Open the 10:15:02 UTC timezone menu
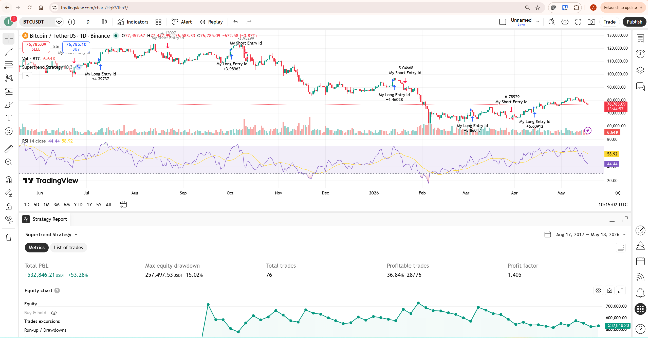Viewport: 648px width, 338px height. (613, 205)
